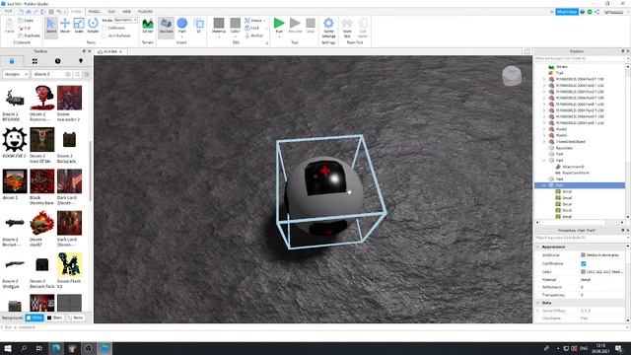The image size is (631, 355).
Task: Open the UI insert tool
Action: tap(198, 26)
